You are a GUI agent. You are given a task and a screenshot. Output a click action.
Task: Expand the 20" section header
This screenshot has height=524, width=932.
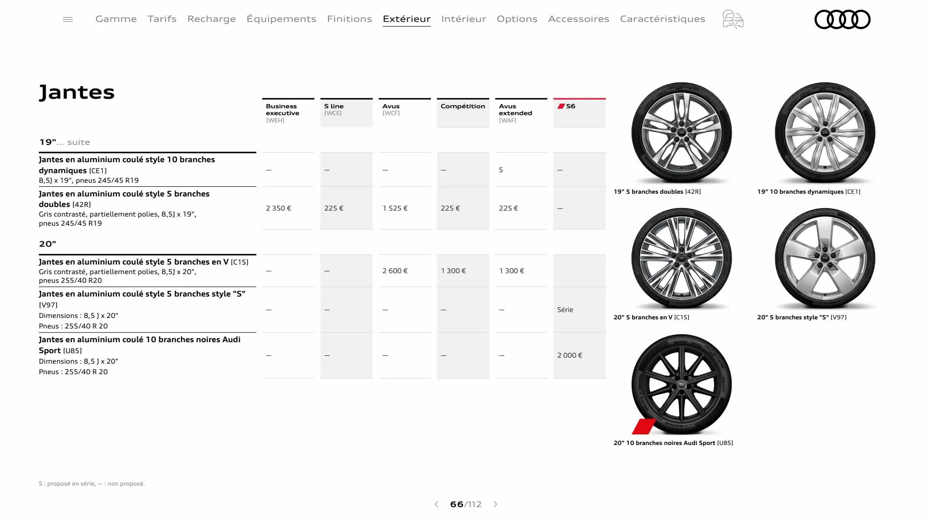pos(48,244)
